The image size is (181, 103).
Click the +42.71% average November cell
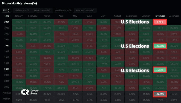[x=160, y=94]
